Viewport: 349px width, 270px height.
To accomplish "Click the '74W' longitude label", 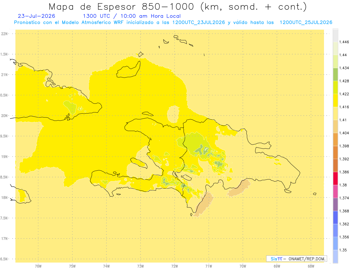I will click(x=106, y=267).
